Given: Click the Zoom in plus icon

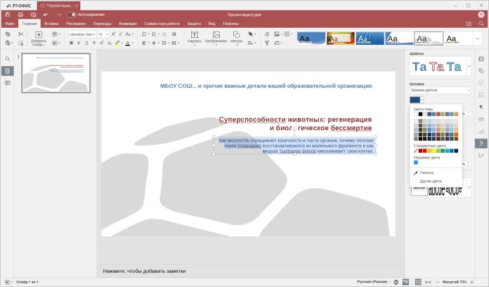Looking at the screenshot, I should point(472,282).
